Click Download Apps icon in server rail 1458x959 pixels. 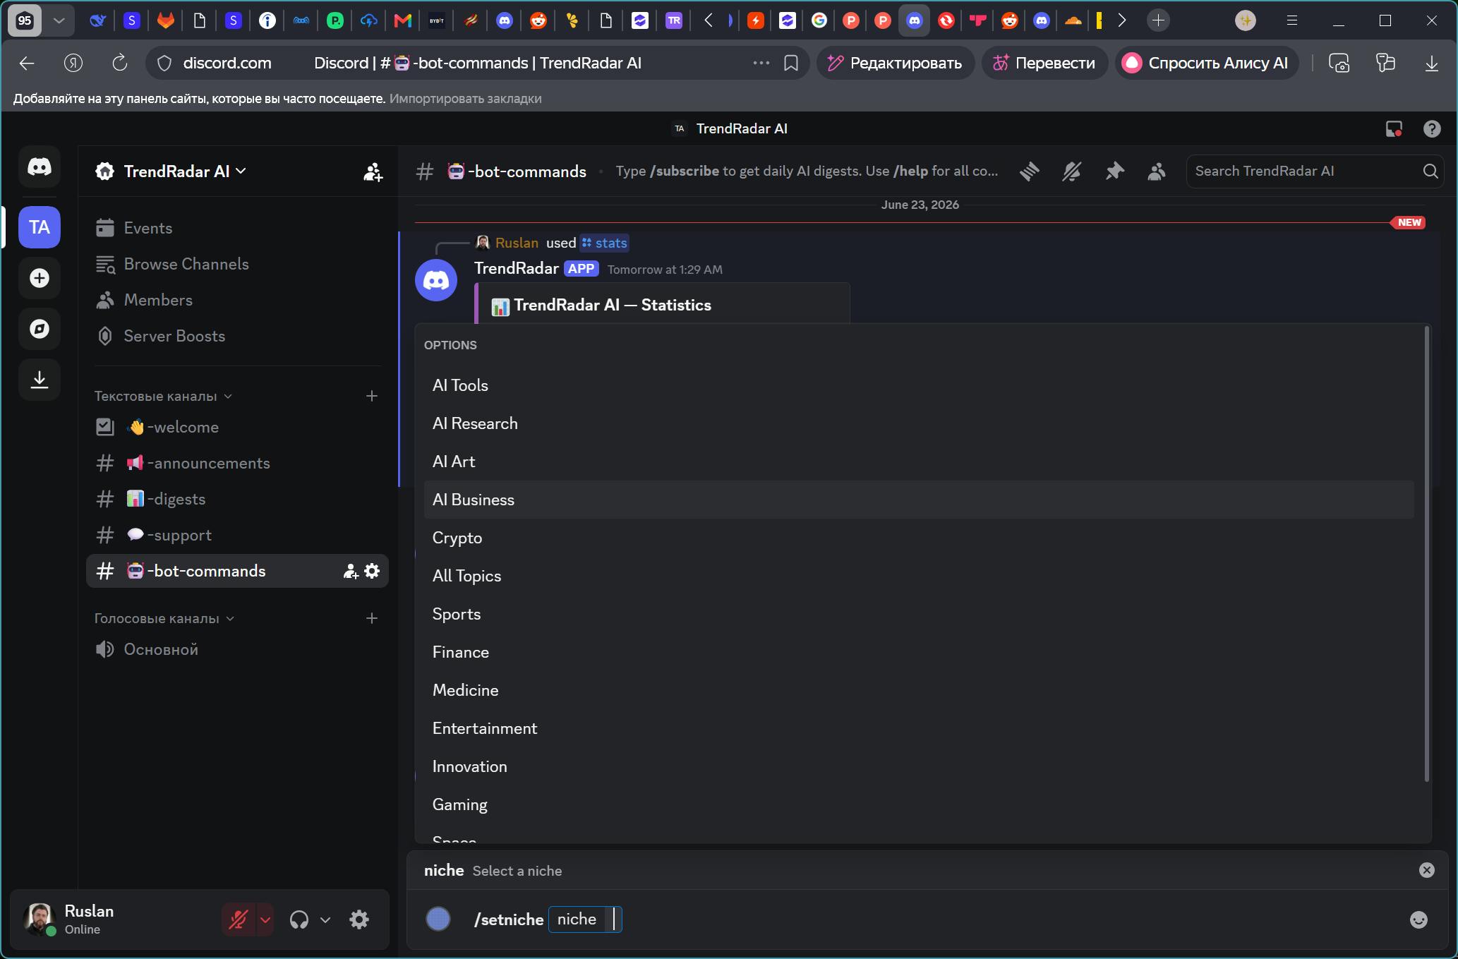pos(40,380)
